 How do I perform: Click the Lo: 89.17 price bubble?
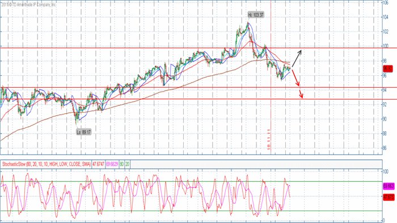[84, 132]
